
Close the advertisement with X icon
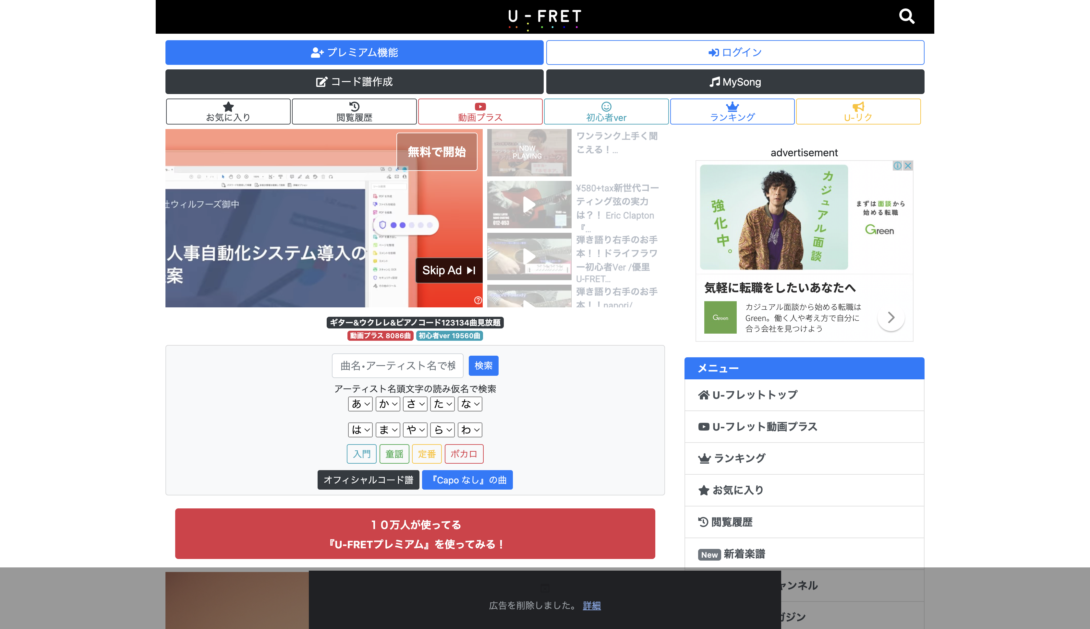click(x=908, y=165)
